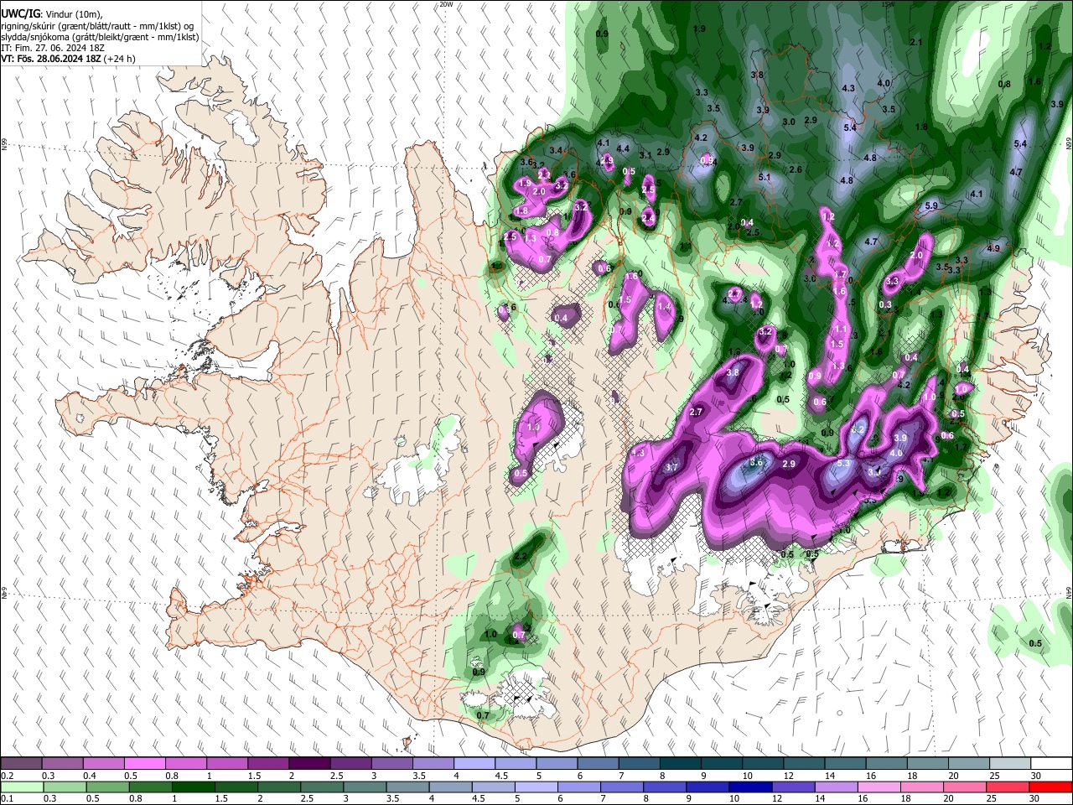
Task: Click the '0.2' label on the upper snow scale
Action: pyautogui.click(x=7, y=776)
